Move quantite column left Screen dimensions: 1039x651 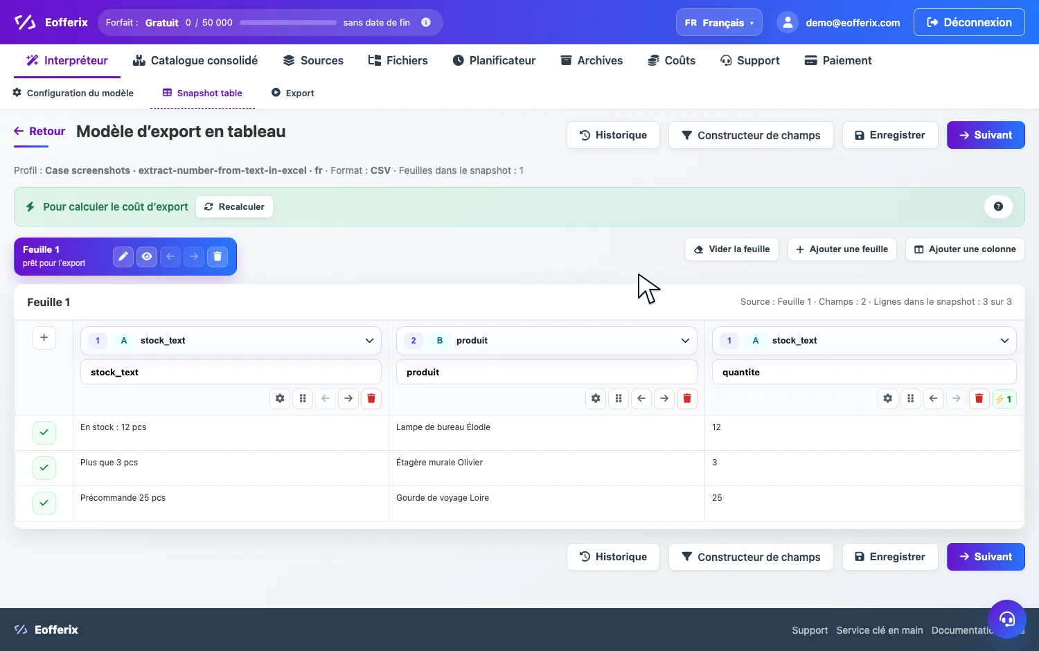[934, 398]
